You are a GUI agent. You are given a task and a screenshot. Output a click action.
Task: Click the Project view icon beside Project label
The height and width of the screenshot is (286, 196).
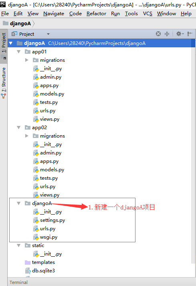pyautogui.click(x=14, y=34)
